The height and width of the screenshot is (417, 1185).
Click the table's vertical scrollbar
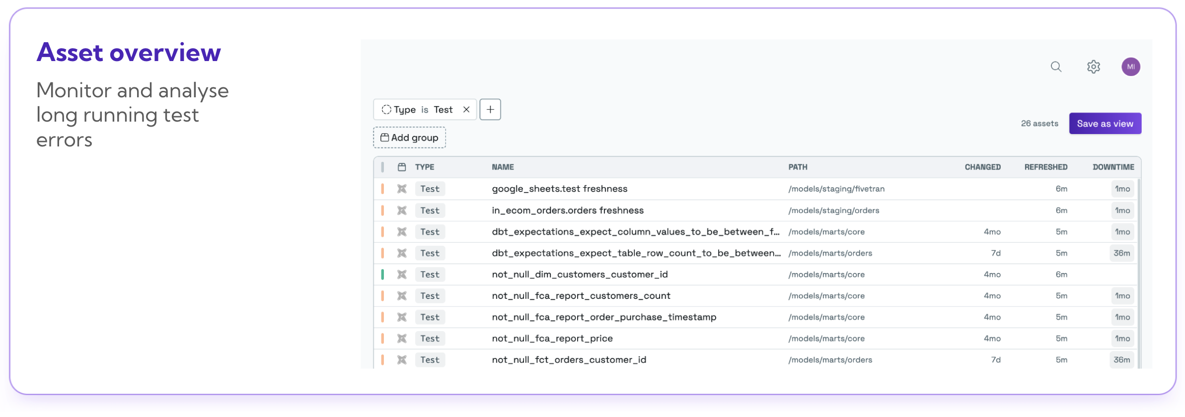(x=1139, y=273)
